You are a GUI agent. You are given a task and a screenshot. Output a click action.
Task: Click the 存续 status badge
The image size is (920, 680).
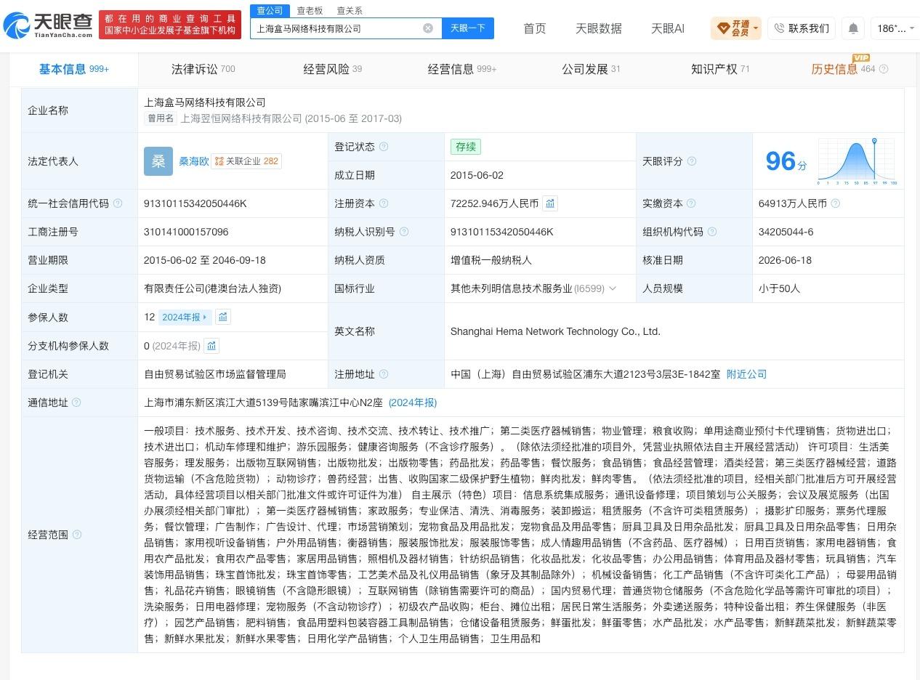pyautogui.click(x=466, y=147)
